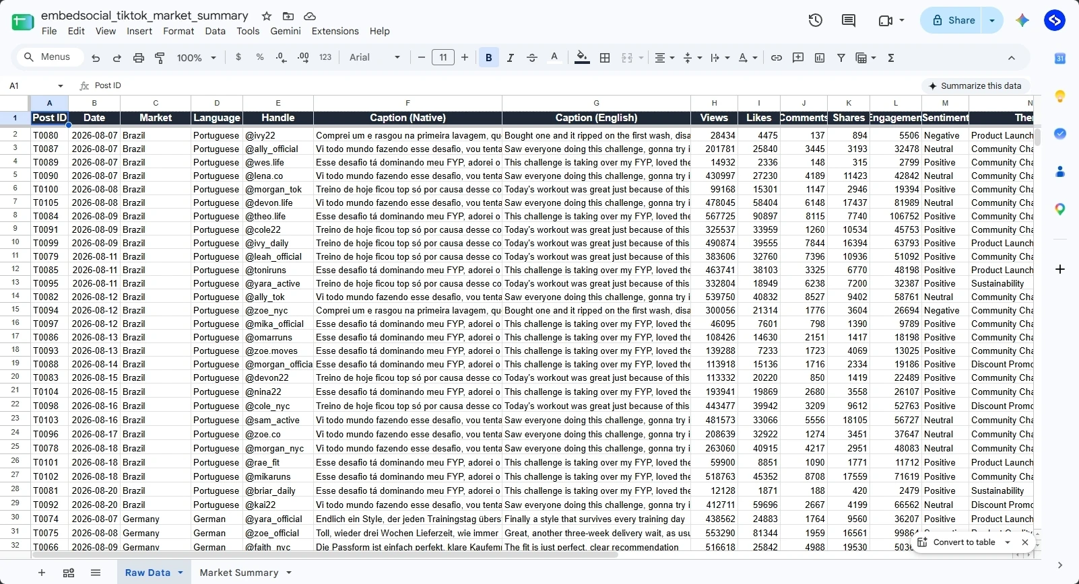Open the File menu

pyautogui.click(x=49, y=31)
